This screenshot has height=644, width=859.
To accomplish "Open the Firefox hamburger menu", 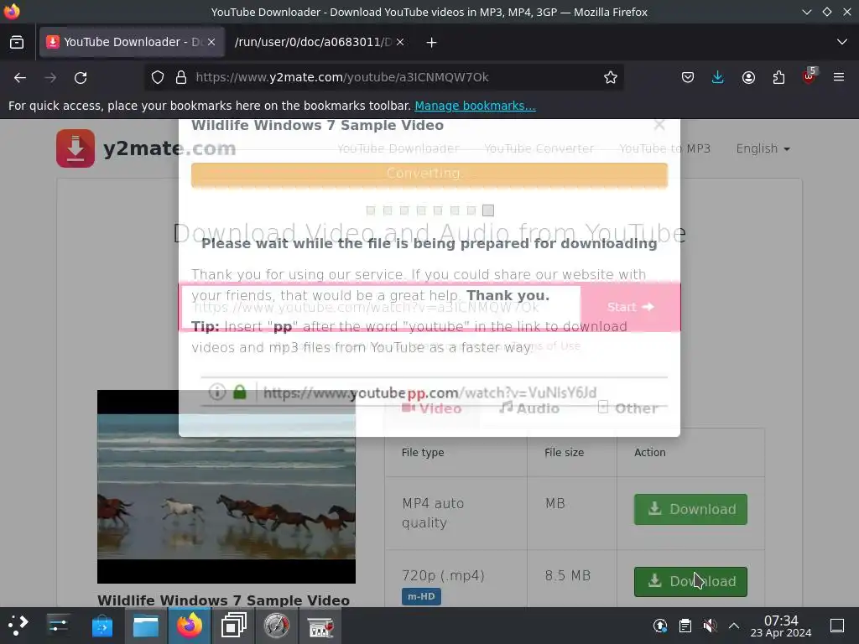I will [839, 77].
